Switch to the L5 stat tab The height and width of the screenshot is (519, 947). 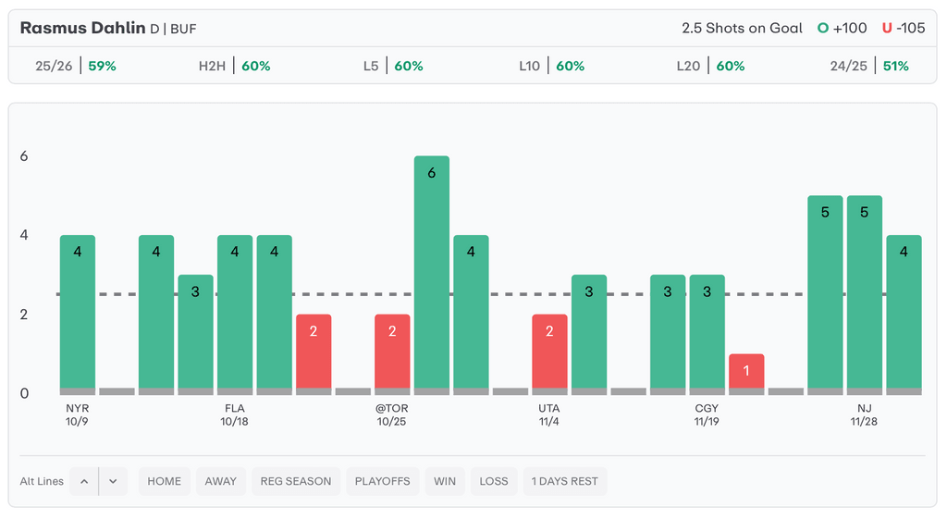click(393, 66)
